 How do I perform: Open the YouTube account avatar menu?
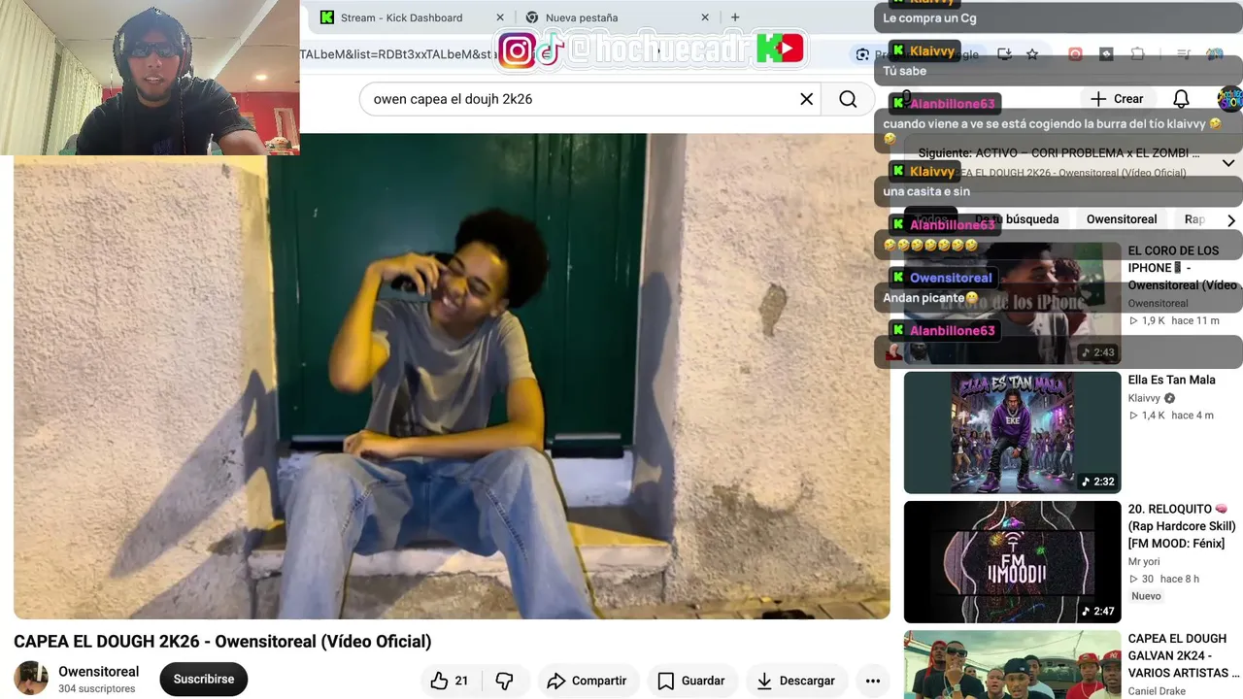(x=1229, y=99)
